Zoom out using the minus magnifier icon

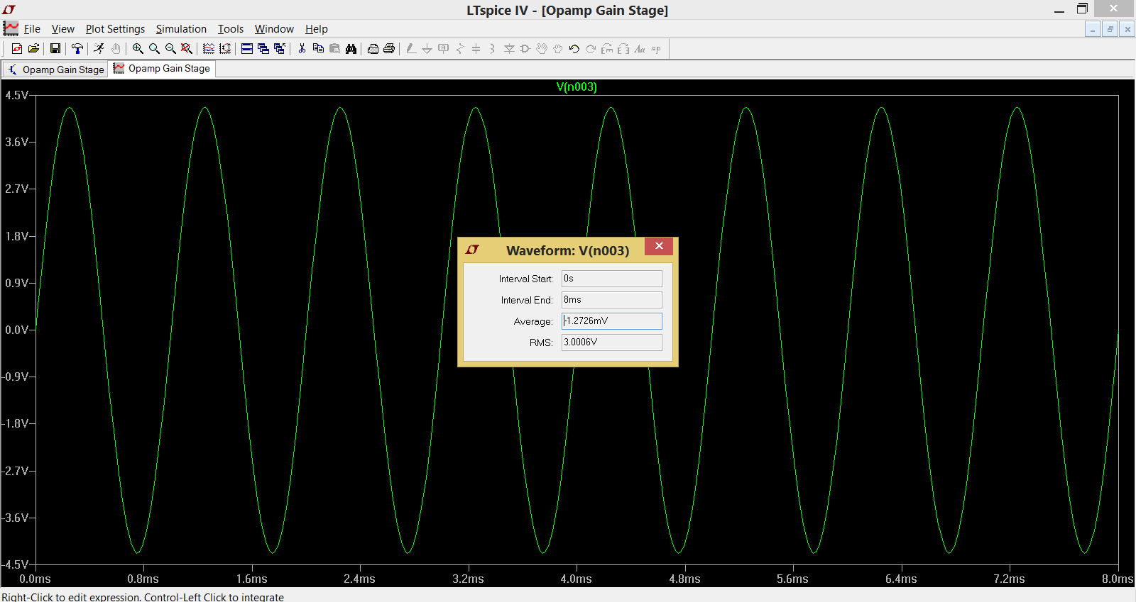[170, 48]
